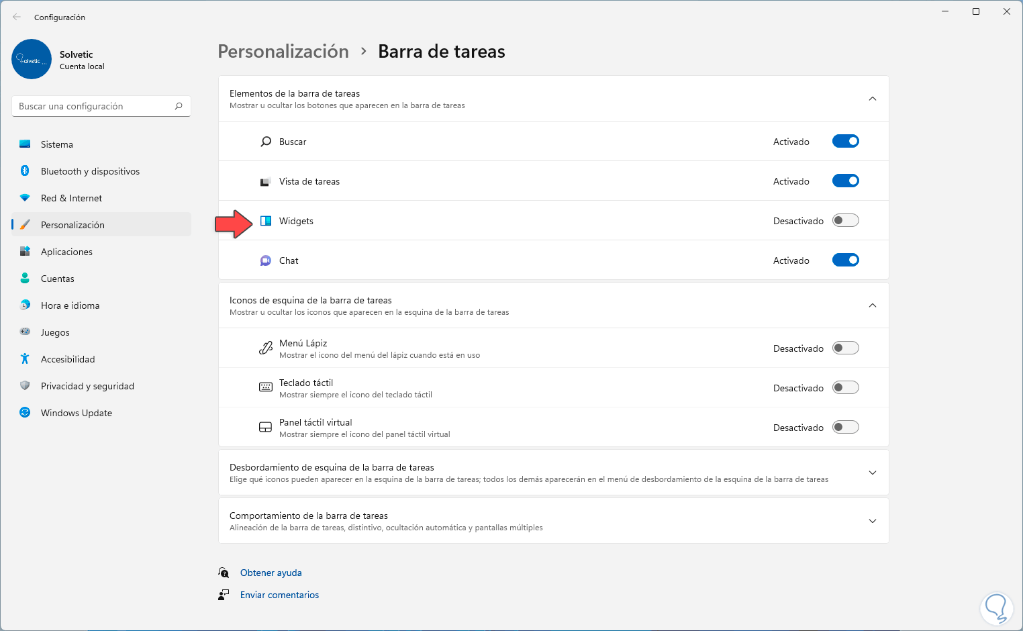This screenshot has height=631, width=1023.
Task: Click the Teclado táctil keyboard icon
Action: pyautogui.click(x=266, y=387)
